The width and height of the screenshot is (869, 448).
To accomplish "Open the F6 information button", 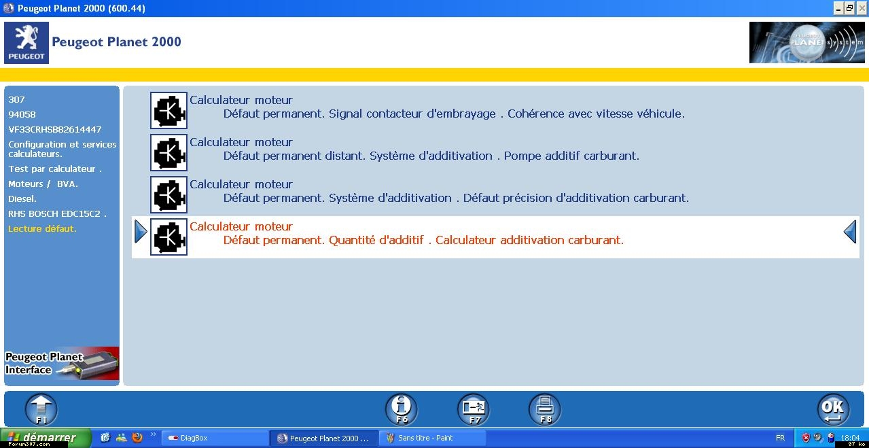I will pyautogui.click(x=401, y=409).
